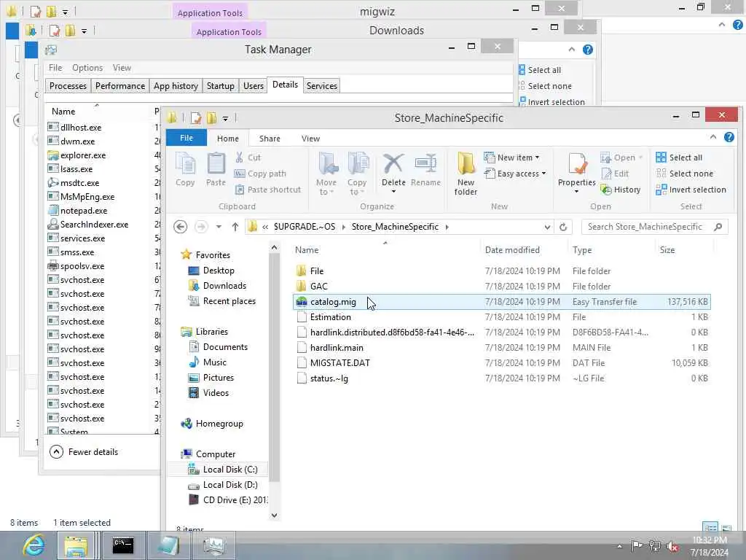Image resolution: width=746 pixels, height=560 pixels.
Task: Click the Cut scissors item
Action: tap(248, 157)
